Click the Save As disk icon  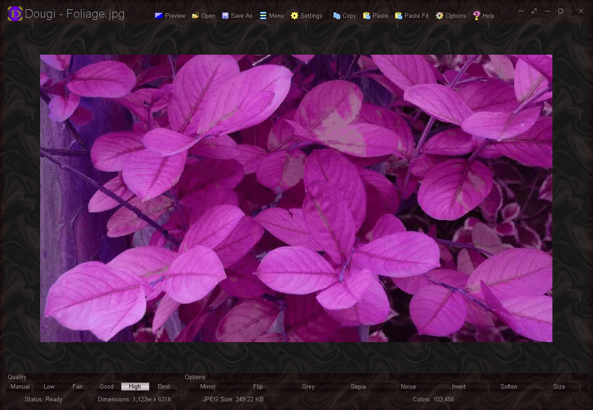(x=225, y=15)
